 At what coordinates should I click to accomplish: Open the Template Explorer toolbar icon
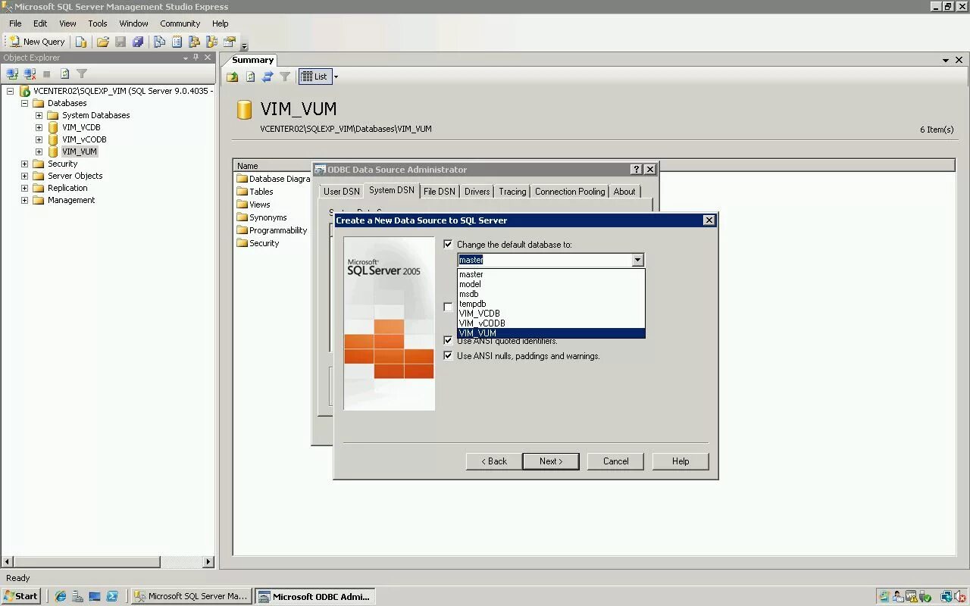point(211,42)
